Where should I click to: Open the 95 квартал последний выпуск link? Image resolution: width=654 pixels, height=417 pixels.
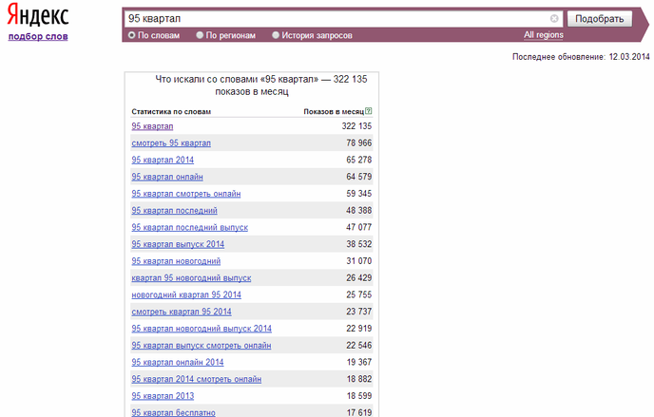pos(190,227)
